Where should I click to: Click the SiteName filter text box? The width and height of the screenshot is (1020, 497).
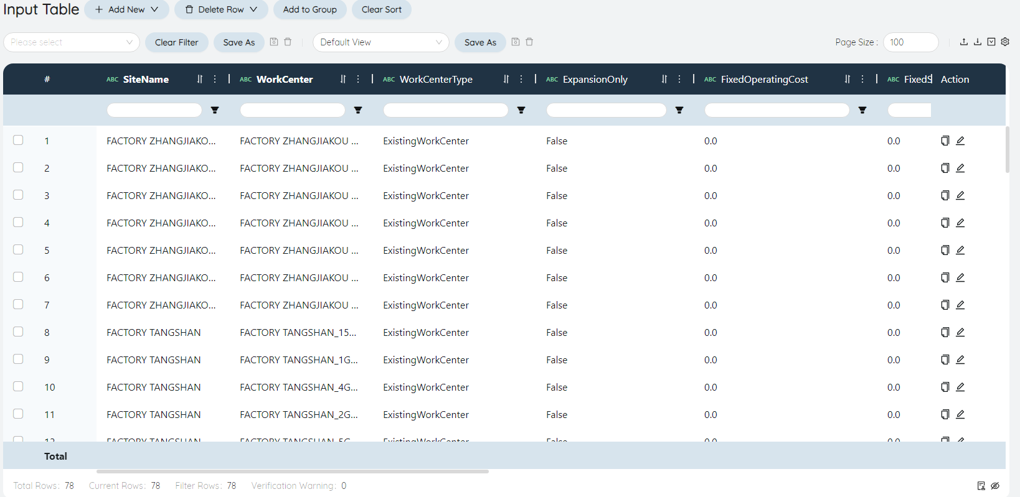point(154,110)
